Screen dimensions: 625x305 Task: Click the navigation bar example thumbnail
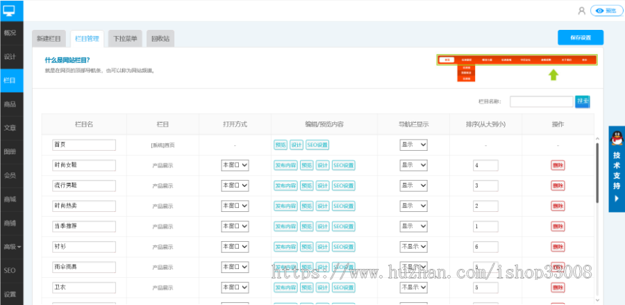click(517, 68)
